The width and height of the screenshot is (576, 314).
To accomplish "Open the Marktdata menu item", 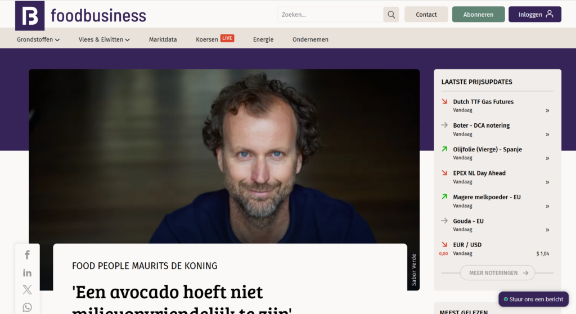I will click(x=163, y=39).
